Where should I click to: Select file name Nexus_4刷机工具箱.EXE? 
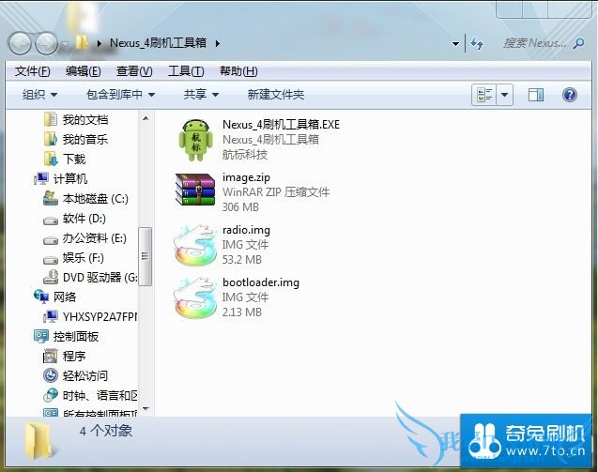tap(281, 125)
